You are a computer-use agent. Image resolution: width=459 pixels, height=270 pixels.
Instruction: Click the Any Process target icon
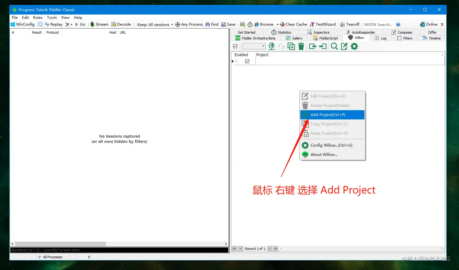click(x=178, y=24)
